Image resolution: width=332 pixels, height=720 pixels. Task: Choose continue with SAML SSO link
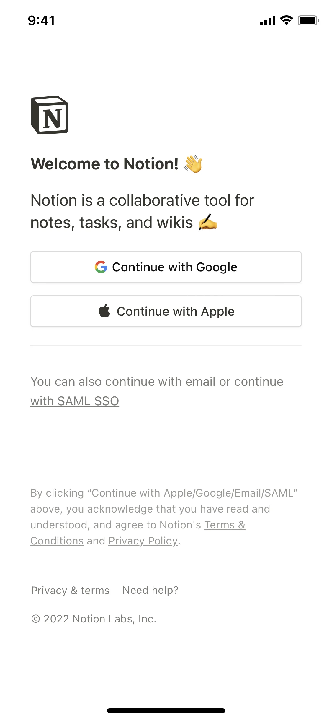pos(75,401)
